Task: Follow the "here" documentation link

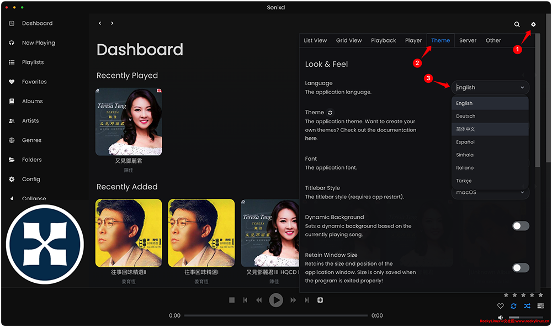Action: coord(311,139)
